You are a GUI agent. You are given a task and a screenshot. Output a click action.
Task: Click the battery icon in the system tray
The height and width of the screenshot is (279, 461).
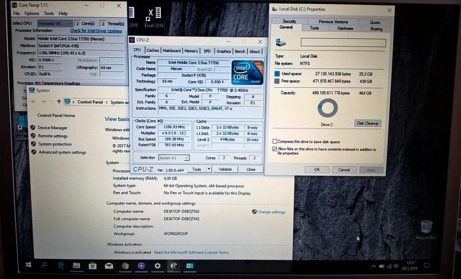[x=381, y=266]
